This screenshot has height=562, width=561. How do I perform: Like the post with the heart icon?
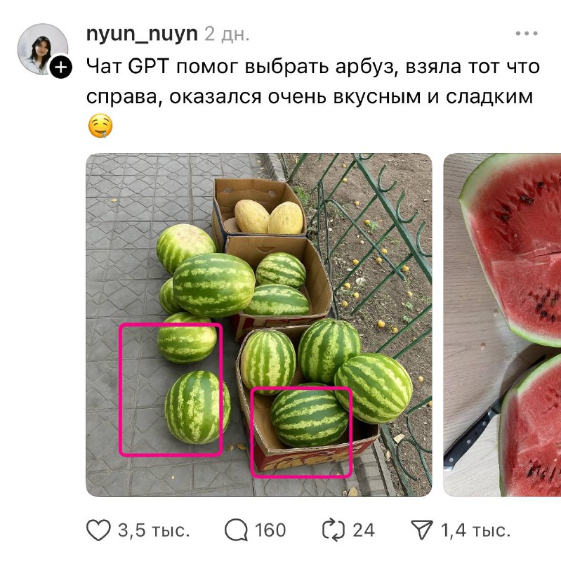click(98, 530)
